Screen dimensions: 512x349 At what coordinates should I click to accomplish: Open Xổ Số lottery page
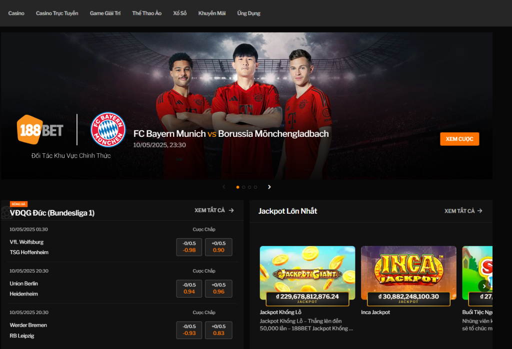coord(180,13)
